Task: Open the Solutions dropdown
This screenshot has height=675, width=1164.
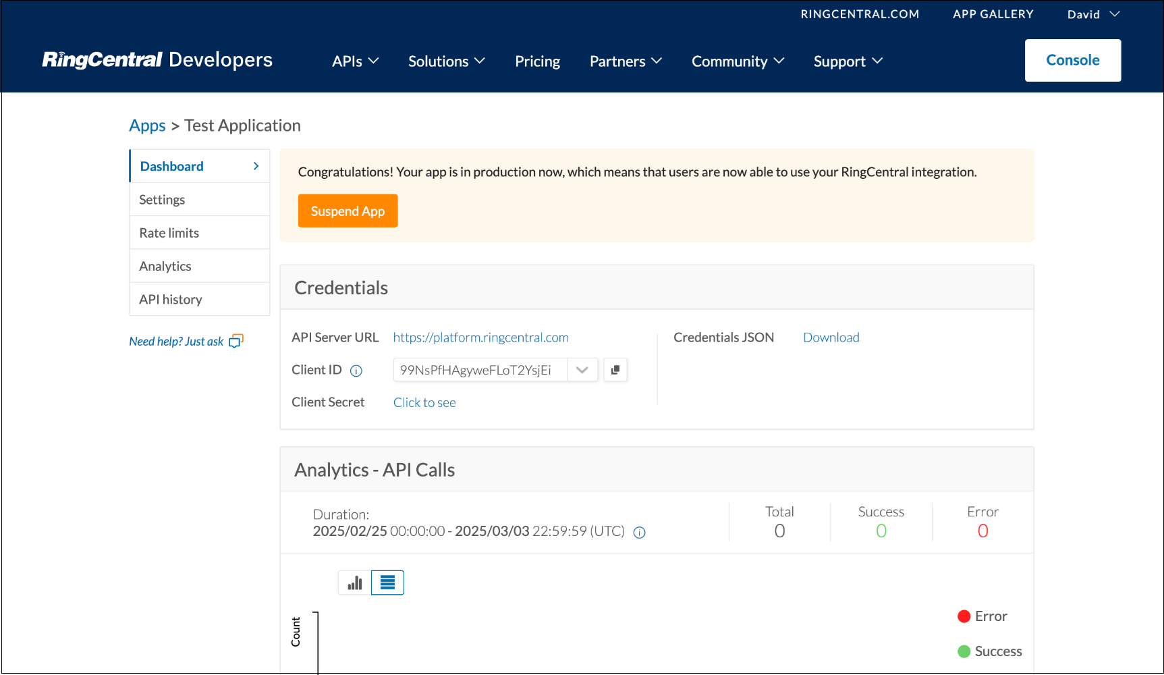Action: pos(447,61)
